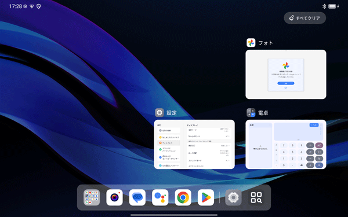
Task: Open Settings gear in the dock
Action: click(234, 197)
